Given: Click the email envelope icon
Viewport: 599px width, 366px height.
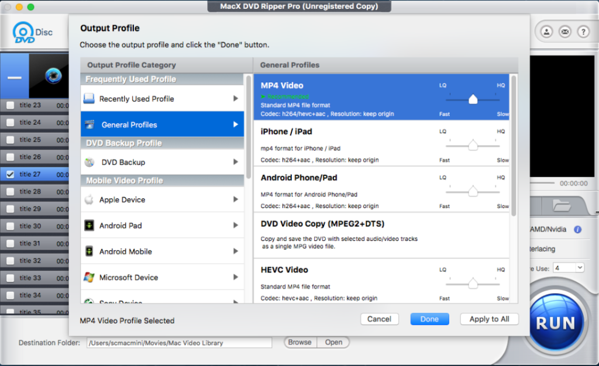Looking at the screenshot, I should (x=565, y=32).
